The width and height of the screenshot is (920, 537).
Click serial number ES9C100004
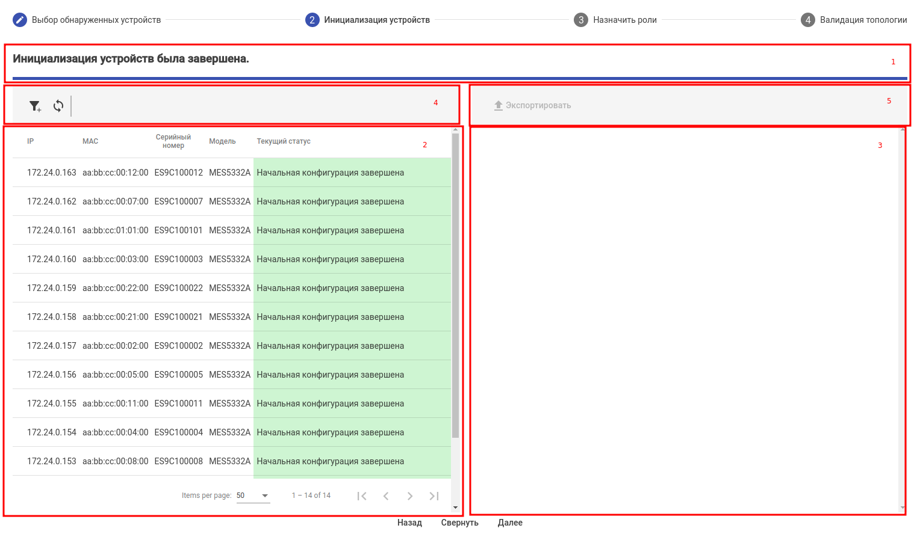179,432
